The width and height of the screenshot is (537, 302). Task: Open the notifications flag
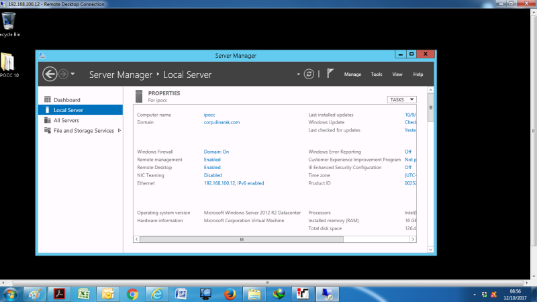pyautogui.click(x=330, y=73)
